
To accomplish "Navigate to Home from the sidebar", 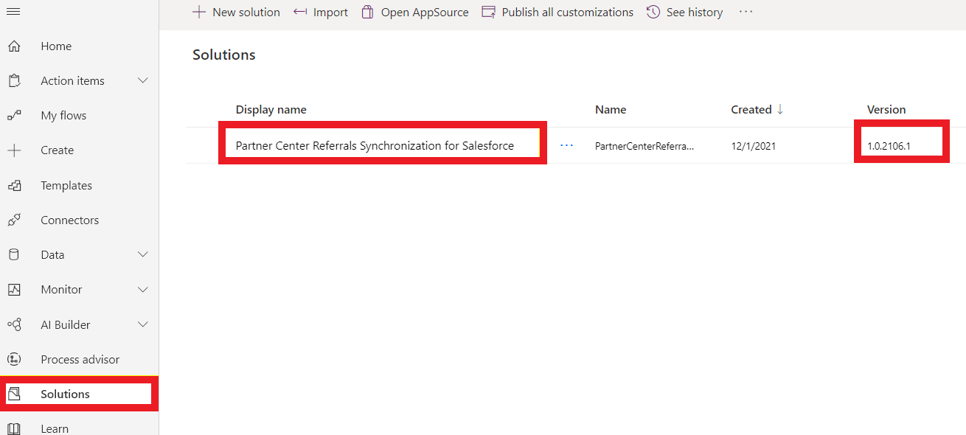I will (x=56, y=46).
